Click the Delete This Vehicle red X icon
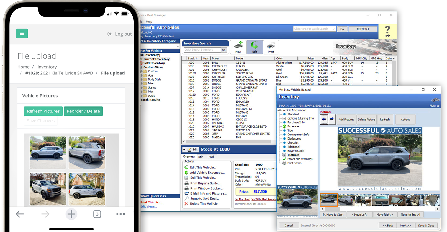This screenshot has height=232, width=447. (186, 203)
